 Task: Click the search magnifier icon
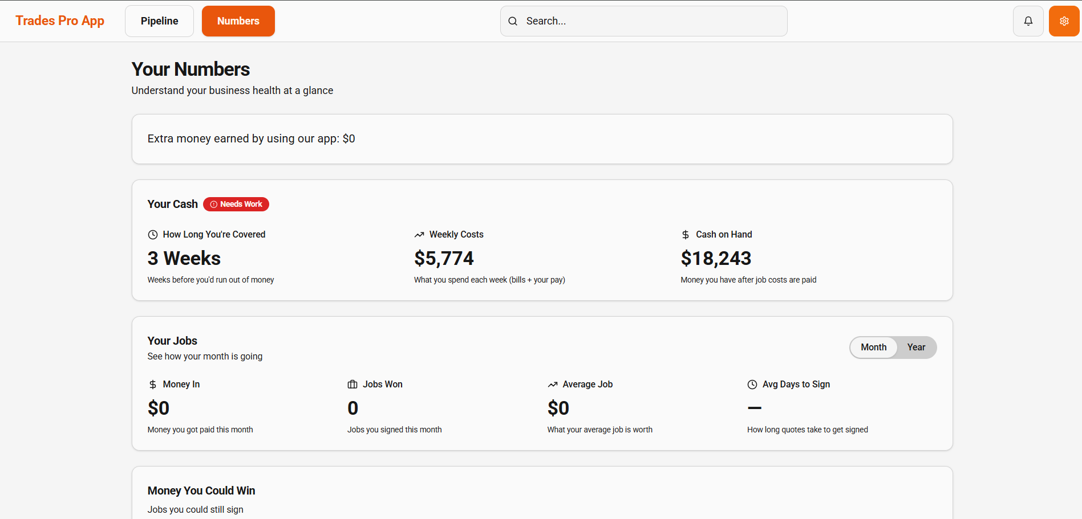513,21
